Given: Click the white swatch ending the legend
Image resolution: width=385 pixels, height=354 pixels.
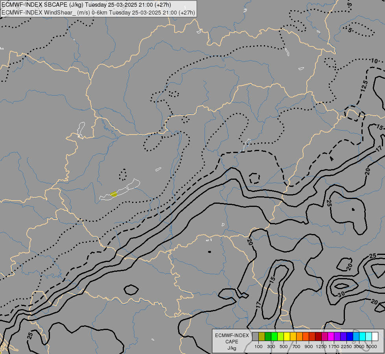Looking at the screenshot, I should (375, 337).
